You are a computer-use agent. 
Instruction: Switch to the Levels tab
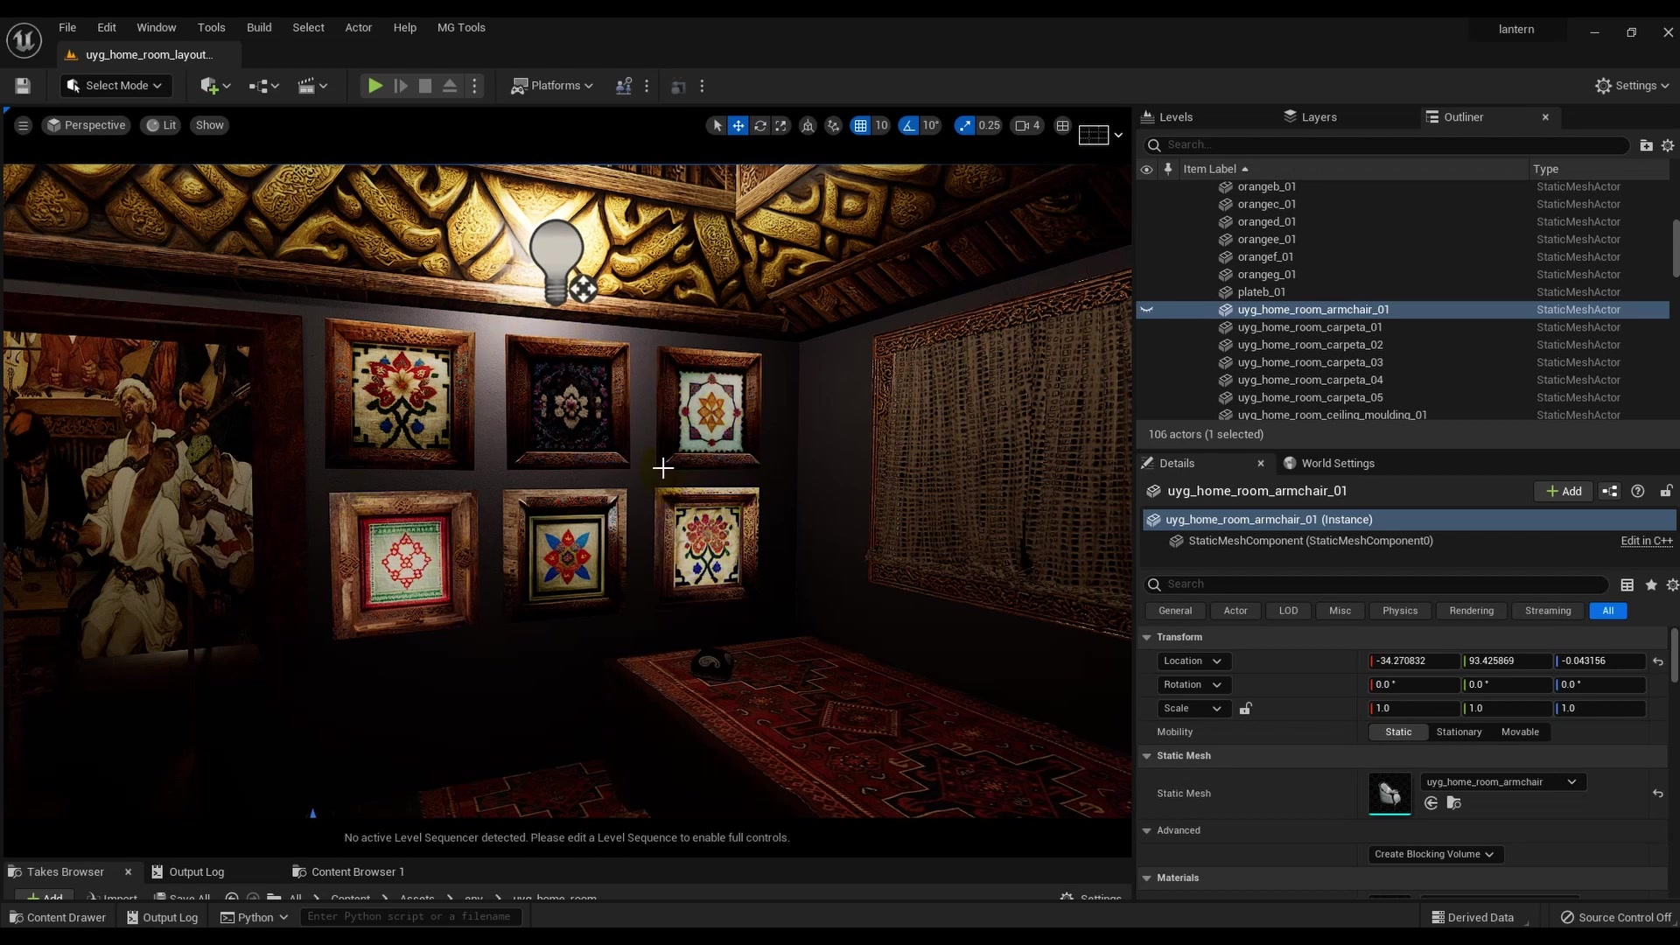coord(1175,116)
